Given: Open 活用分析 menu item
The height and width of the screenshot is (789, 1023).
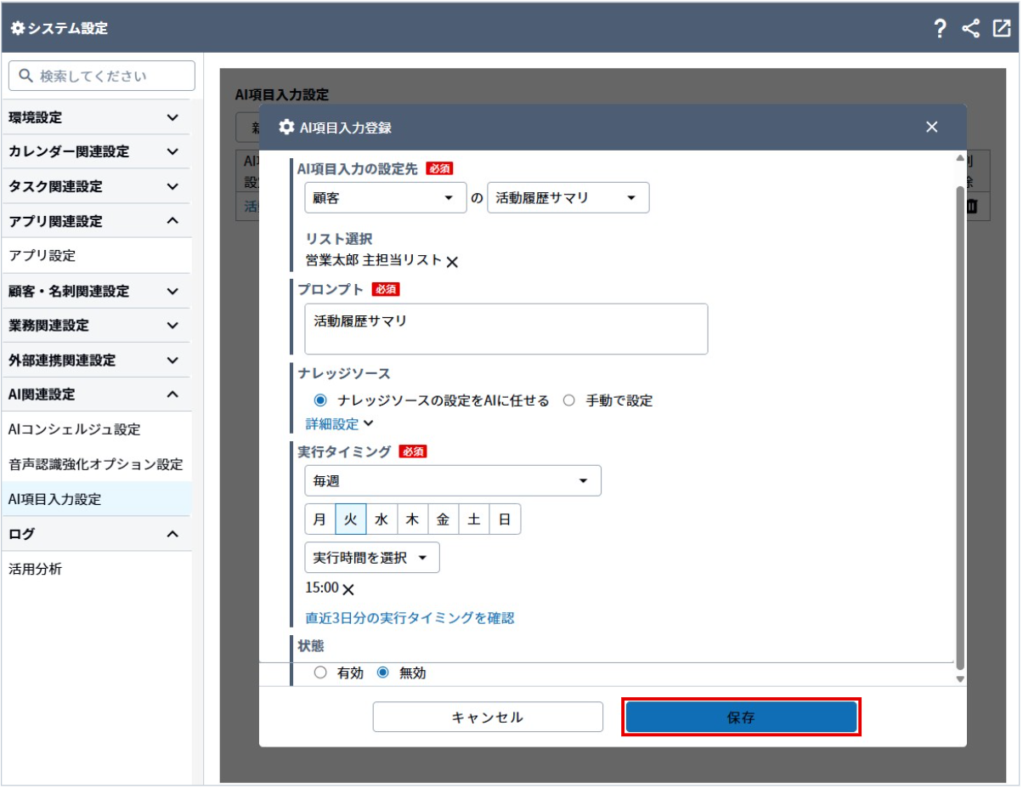Looking at the screenshot, I should pyautogui.click(x=96, y=569).
